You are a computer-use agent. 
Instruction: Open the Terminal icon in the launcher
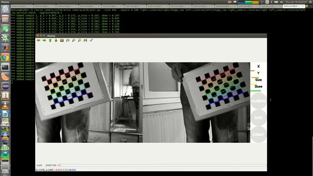coord(5,67)
